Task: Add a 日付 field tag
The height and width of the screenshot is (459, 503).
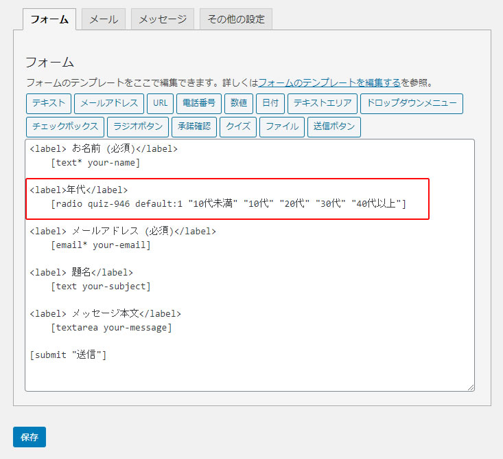Action: (270, 104)
